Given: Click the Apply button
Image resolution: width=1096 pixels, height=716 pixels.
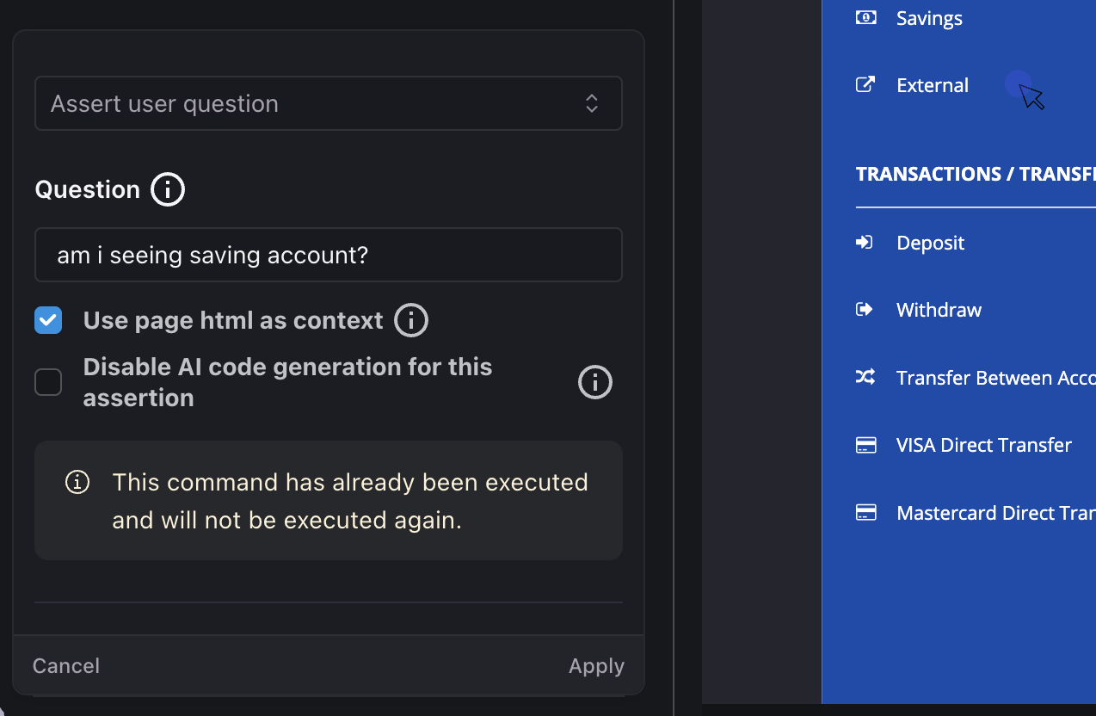Looking at the screenshot, I should coord(595,665).
